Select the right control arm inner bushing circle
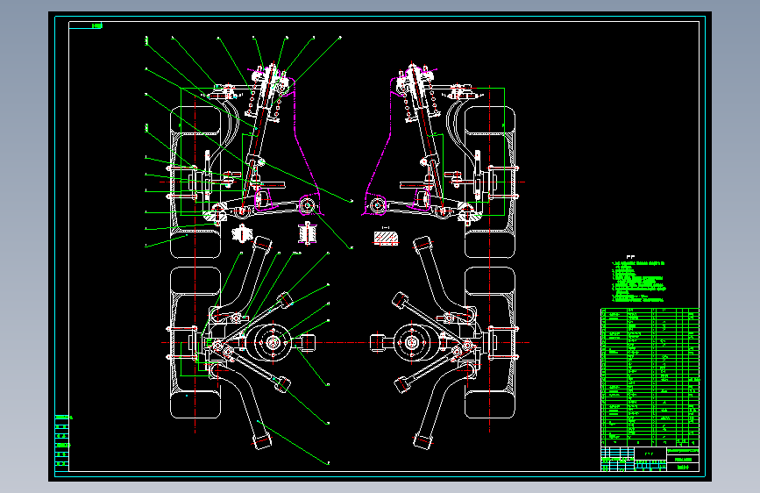 378,205
